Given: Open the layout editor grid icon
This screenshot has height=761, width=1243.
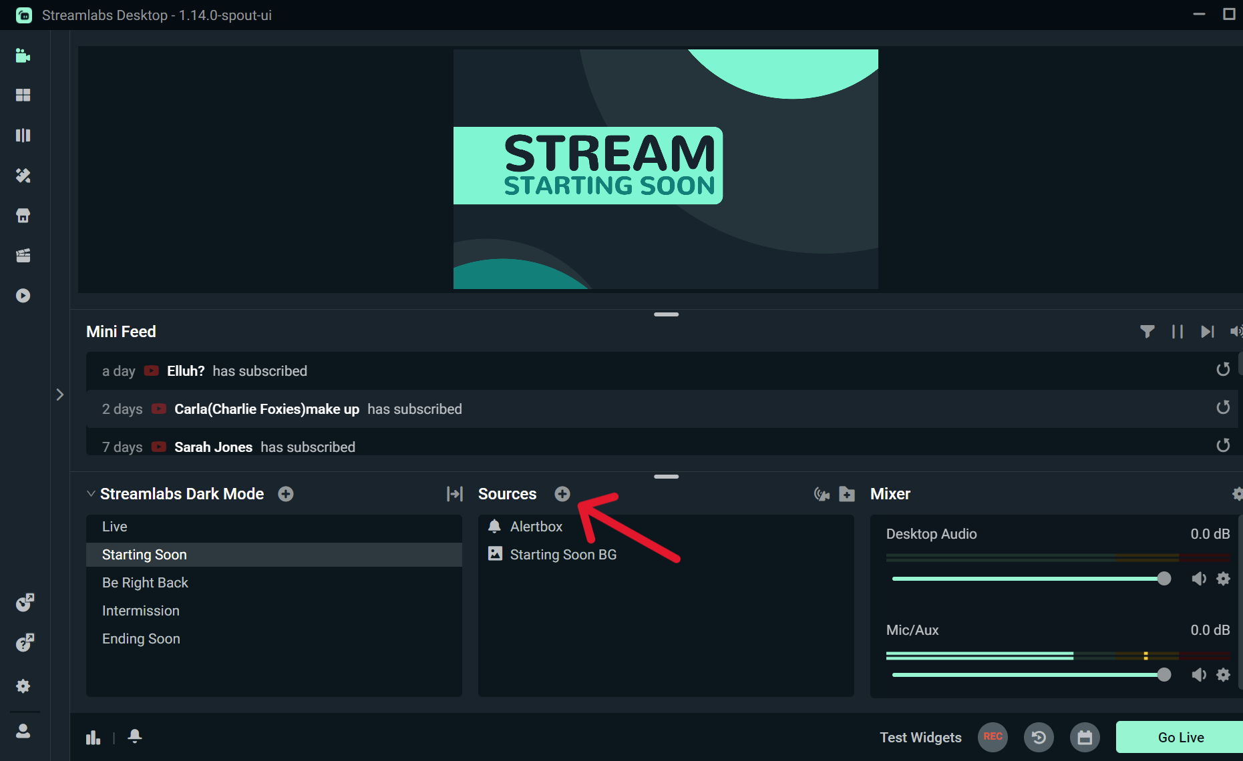Looking at the screenshot, I should 23,95.
